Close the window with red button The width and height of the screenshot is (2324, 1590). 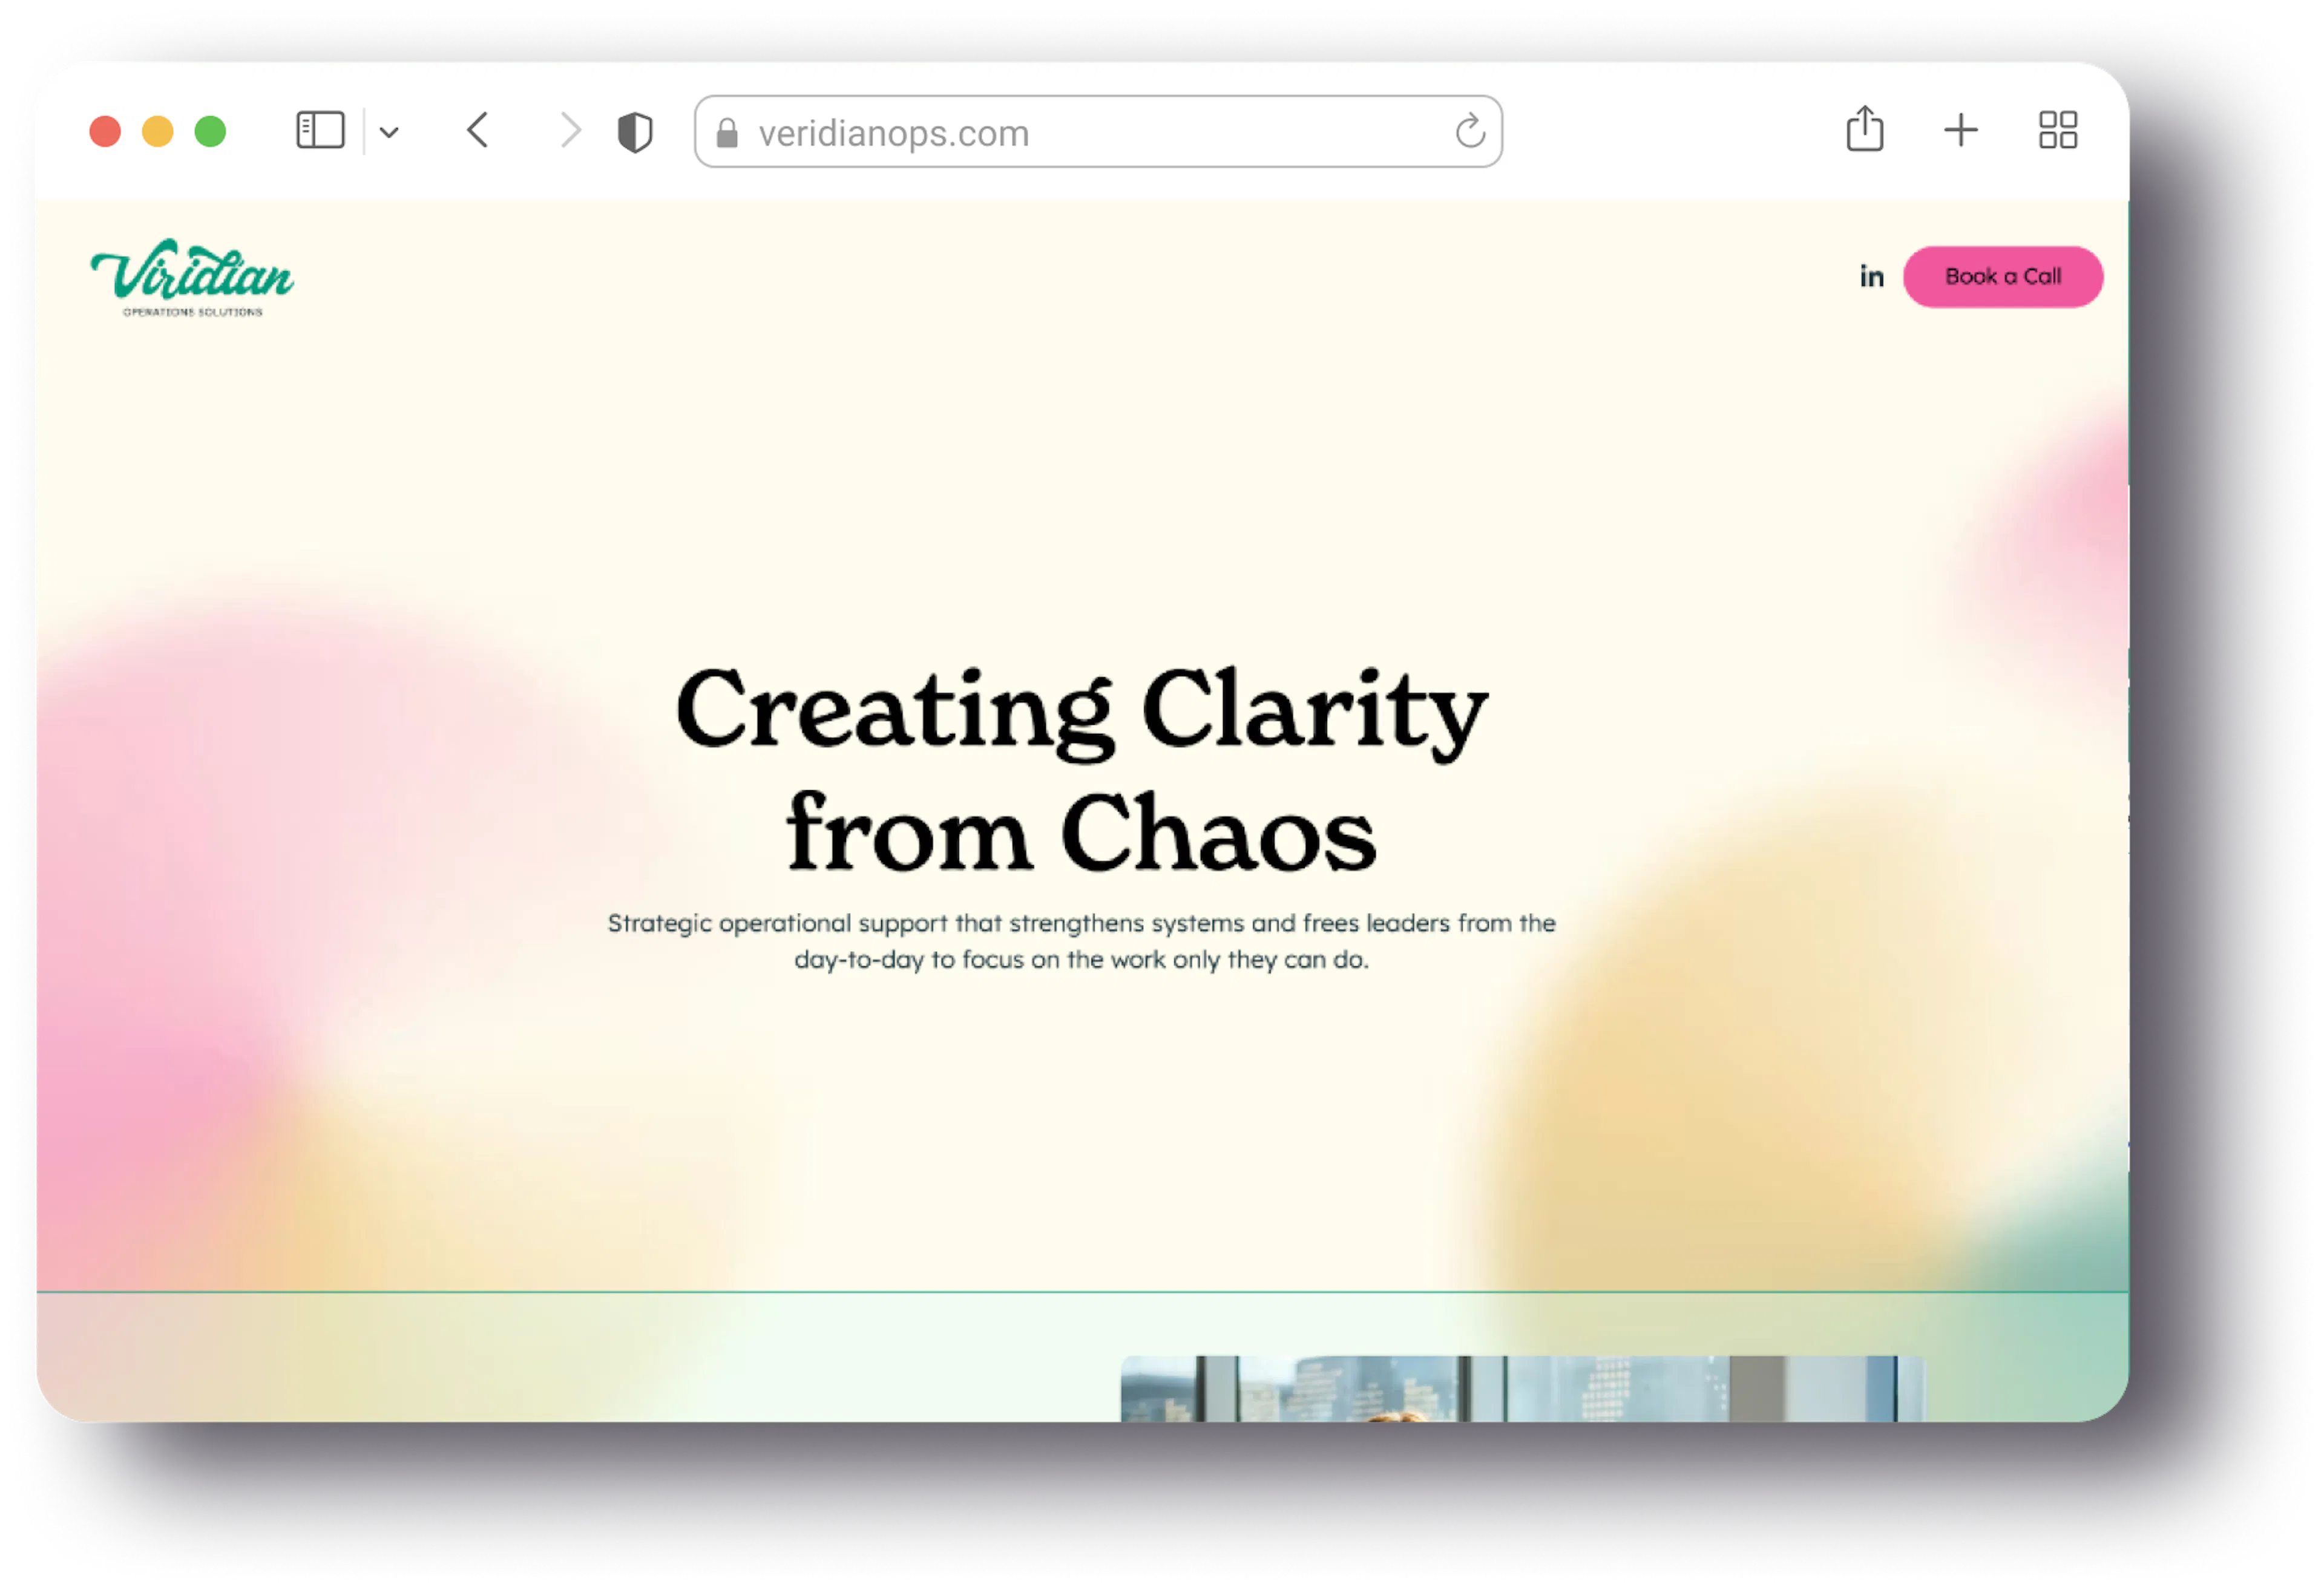click(x=105, y=131)
